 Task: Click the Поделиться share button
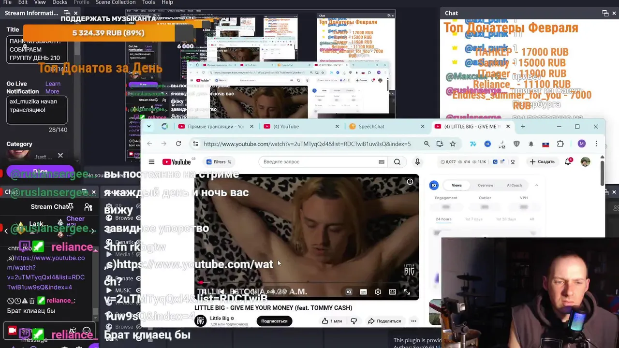click(385, 321)
